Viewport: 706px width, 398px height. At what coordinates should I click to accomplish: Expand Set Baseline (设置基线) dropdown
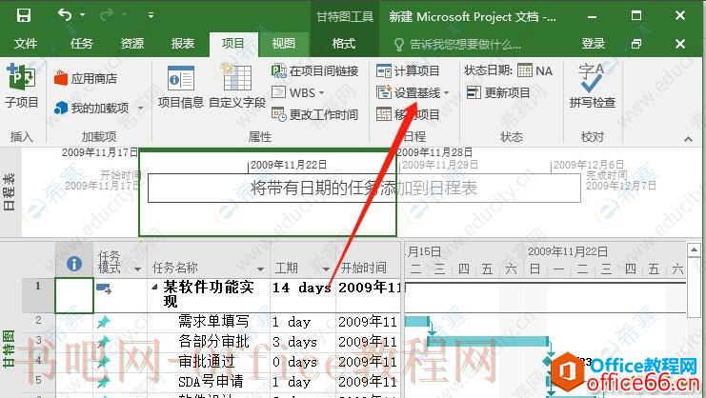(446, 93)
